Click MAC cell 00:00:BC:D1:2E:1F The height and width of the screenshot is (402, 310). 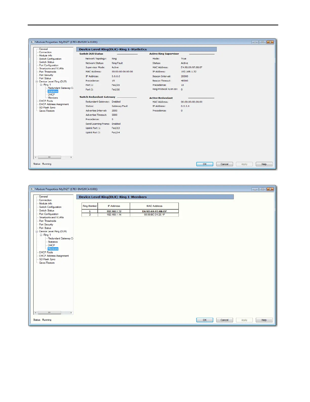click(x=154, y=215)
